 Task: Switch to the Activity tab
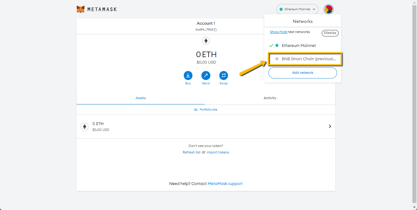(x=270, y=98)
